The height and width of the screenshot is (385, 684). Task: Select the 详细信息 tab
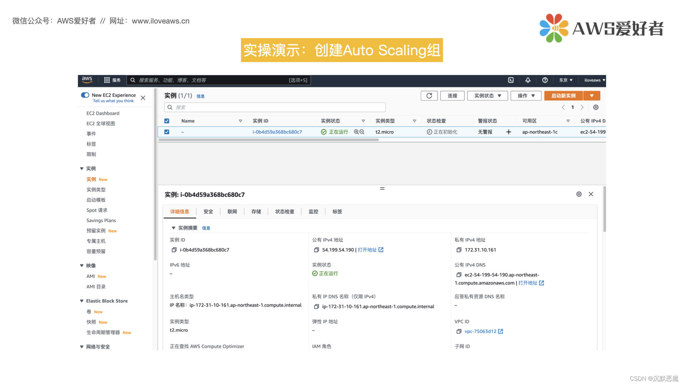pyautogui.click(x=180, y=212)
